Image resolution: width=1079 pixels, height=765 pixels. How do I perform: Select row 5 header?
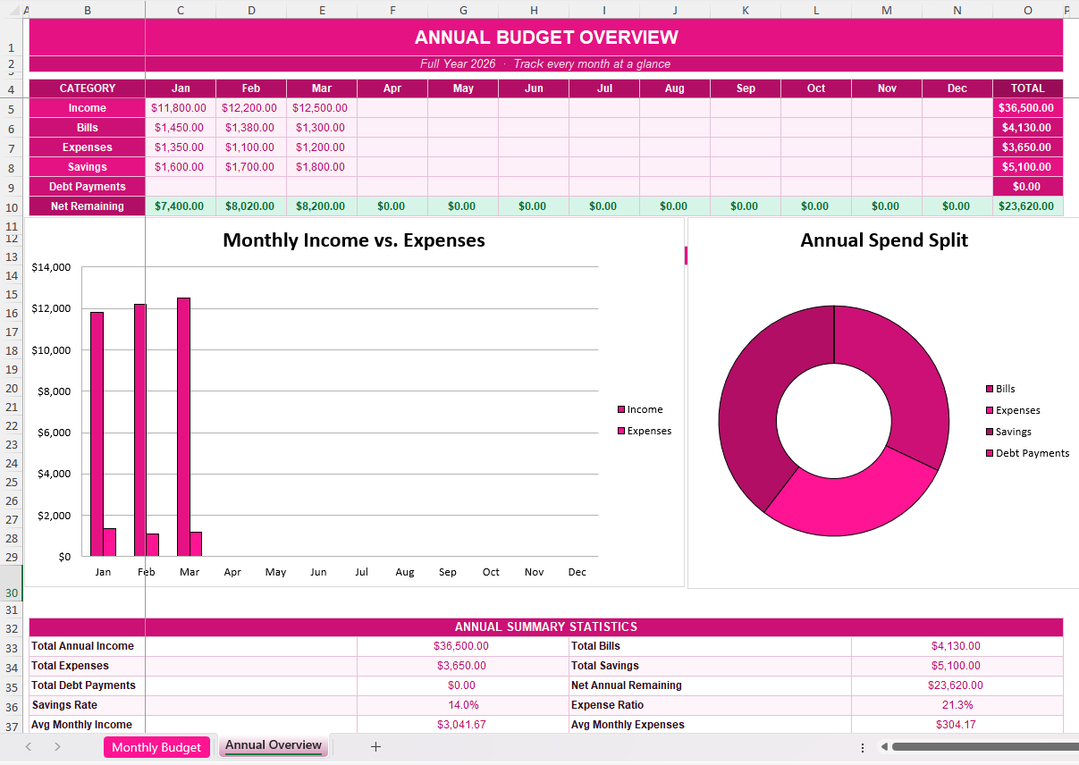pyautogui.click(x=12, y=108)
